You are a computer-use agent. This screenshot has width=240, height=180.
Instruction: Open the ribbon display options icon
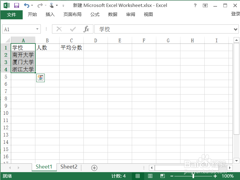click(x=205, y=6)
